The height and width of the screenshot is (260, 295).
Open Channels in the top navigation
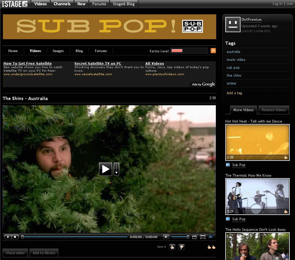click(62, 4)
